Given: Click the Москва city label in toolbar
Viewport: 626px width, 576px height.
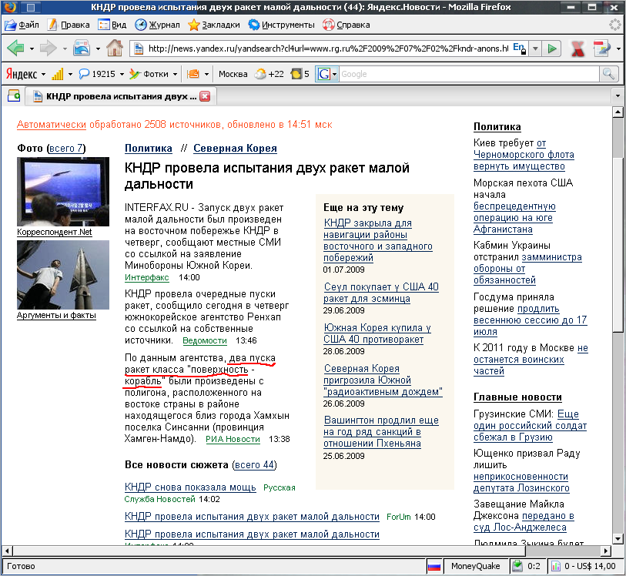Looking at the screenshot, I should point(233,74).
